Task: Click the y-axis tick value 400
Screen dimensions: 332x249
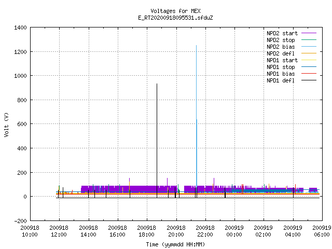Action: point(22,148)
